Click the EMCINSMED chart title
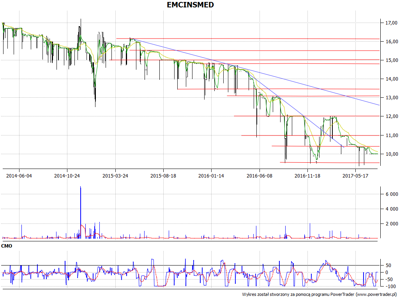 click(190, 5)
